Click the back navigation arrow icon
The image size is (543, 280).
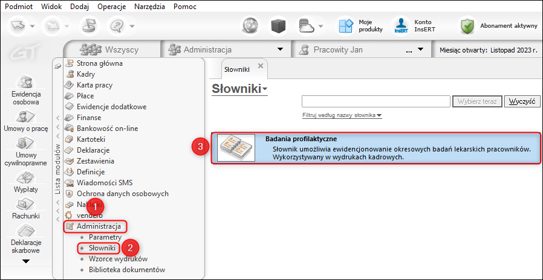(18, 25)
